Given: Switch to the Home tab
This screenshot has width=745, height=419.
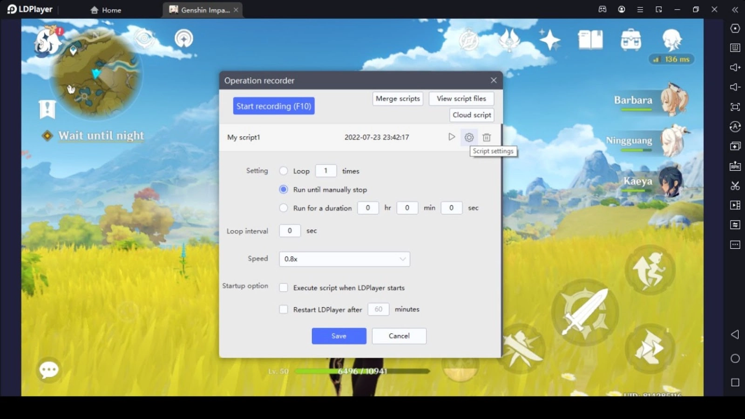Looking at the screenshot, I should coord(106,10).
